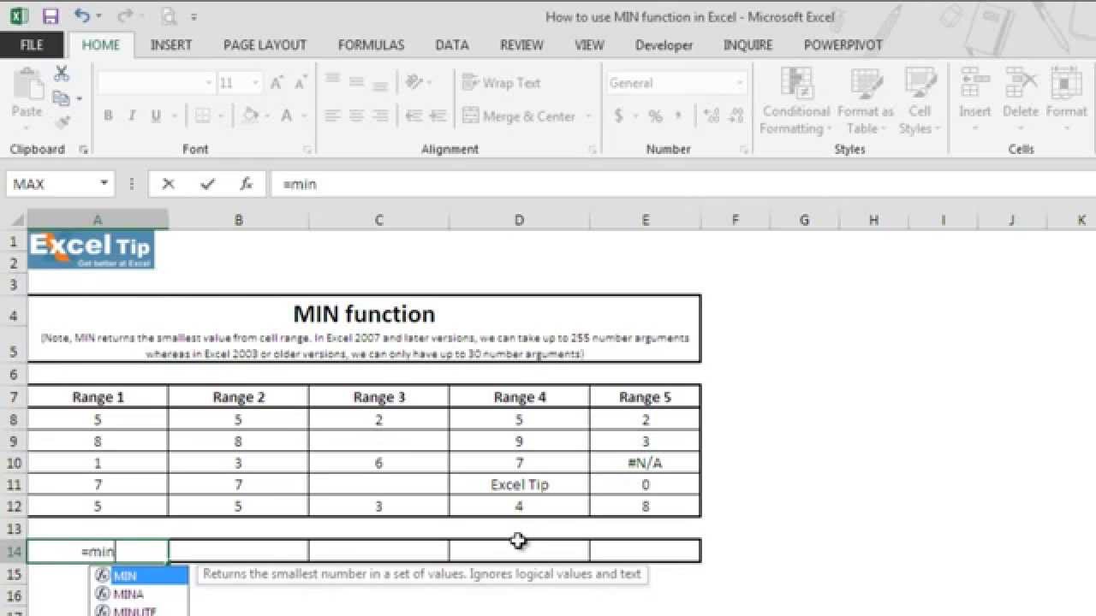Click Comma Style icon
Viewport: 1096px width, 616px height.
click(x=678, y=116)
